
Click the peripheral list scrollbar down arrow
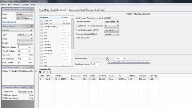(x=73, y=65)
